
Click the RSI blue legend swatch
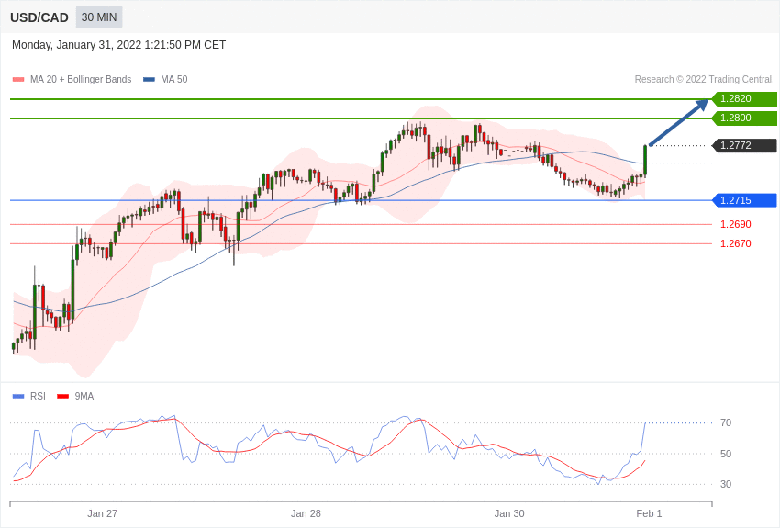pyautogui.click(x=18, y=397)
